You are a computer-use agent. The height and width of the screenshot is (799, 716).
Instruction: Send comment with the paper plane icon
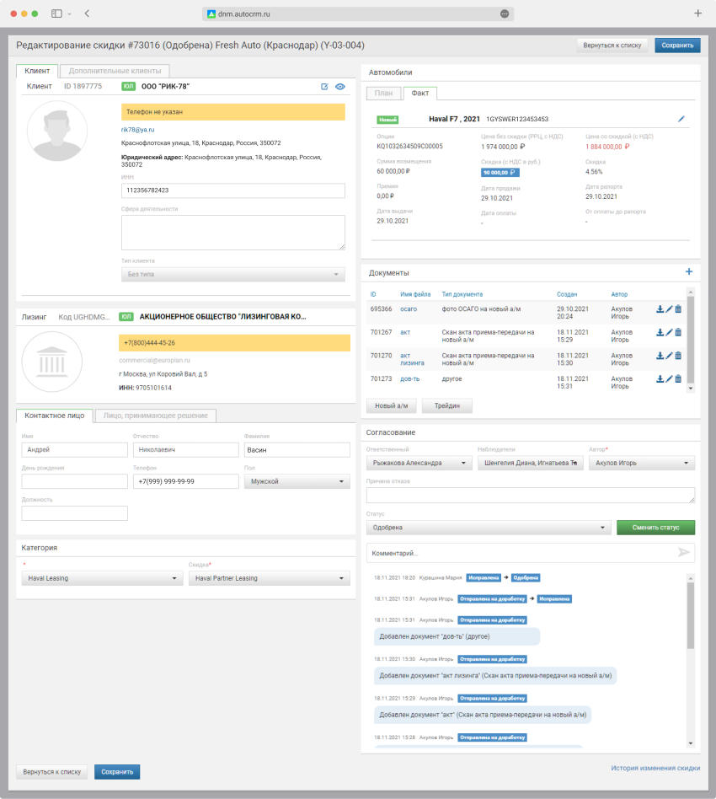684,553
